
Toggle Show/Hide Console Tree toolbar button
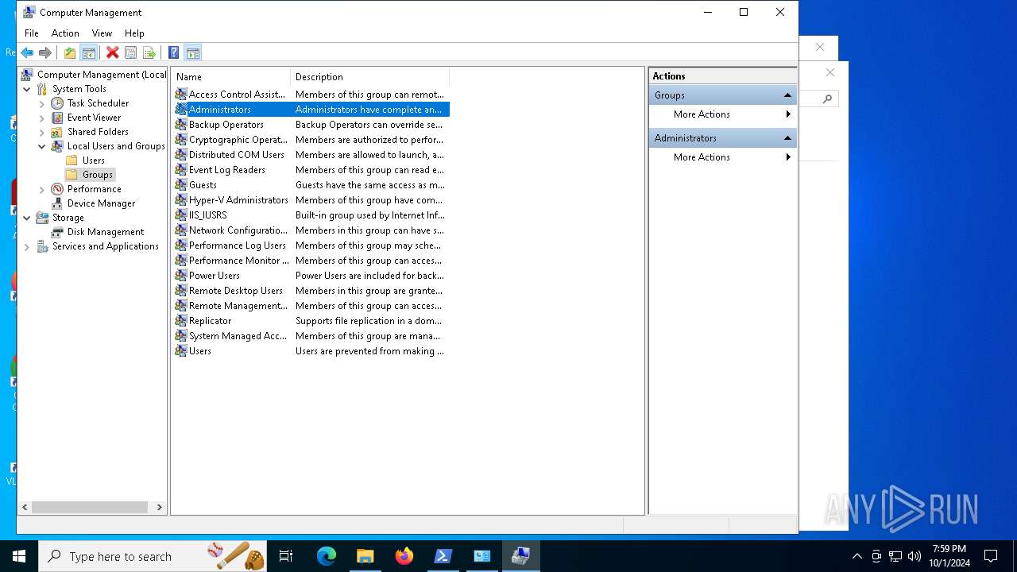click(89, 52)
